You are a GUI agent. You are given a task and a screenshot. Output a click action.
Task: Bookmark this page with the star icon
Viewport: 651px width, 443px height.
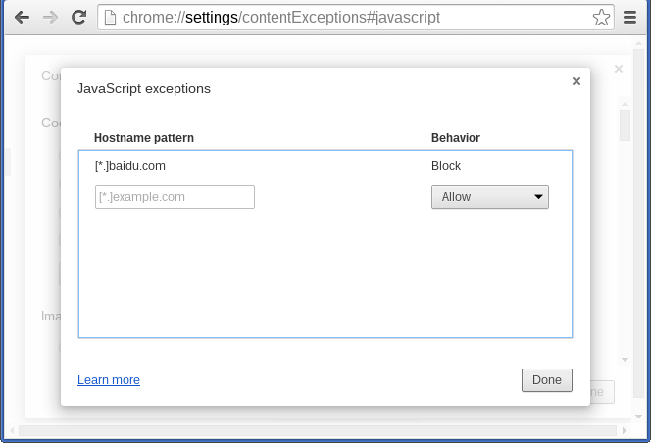point(601,18)
